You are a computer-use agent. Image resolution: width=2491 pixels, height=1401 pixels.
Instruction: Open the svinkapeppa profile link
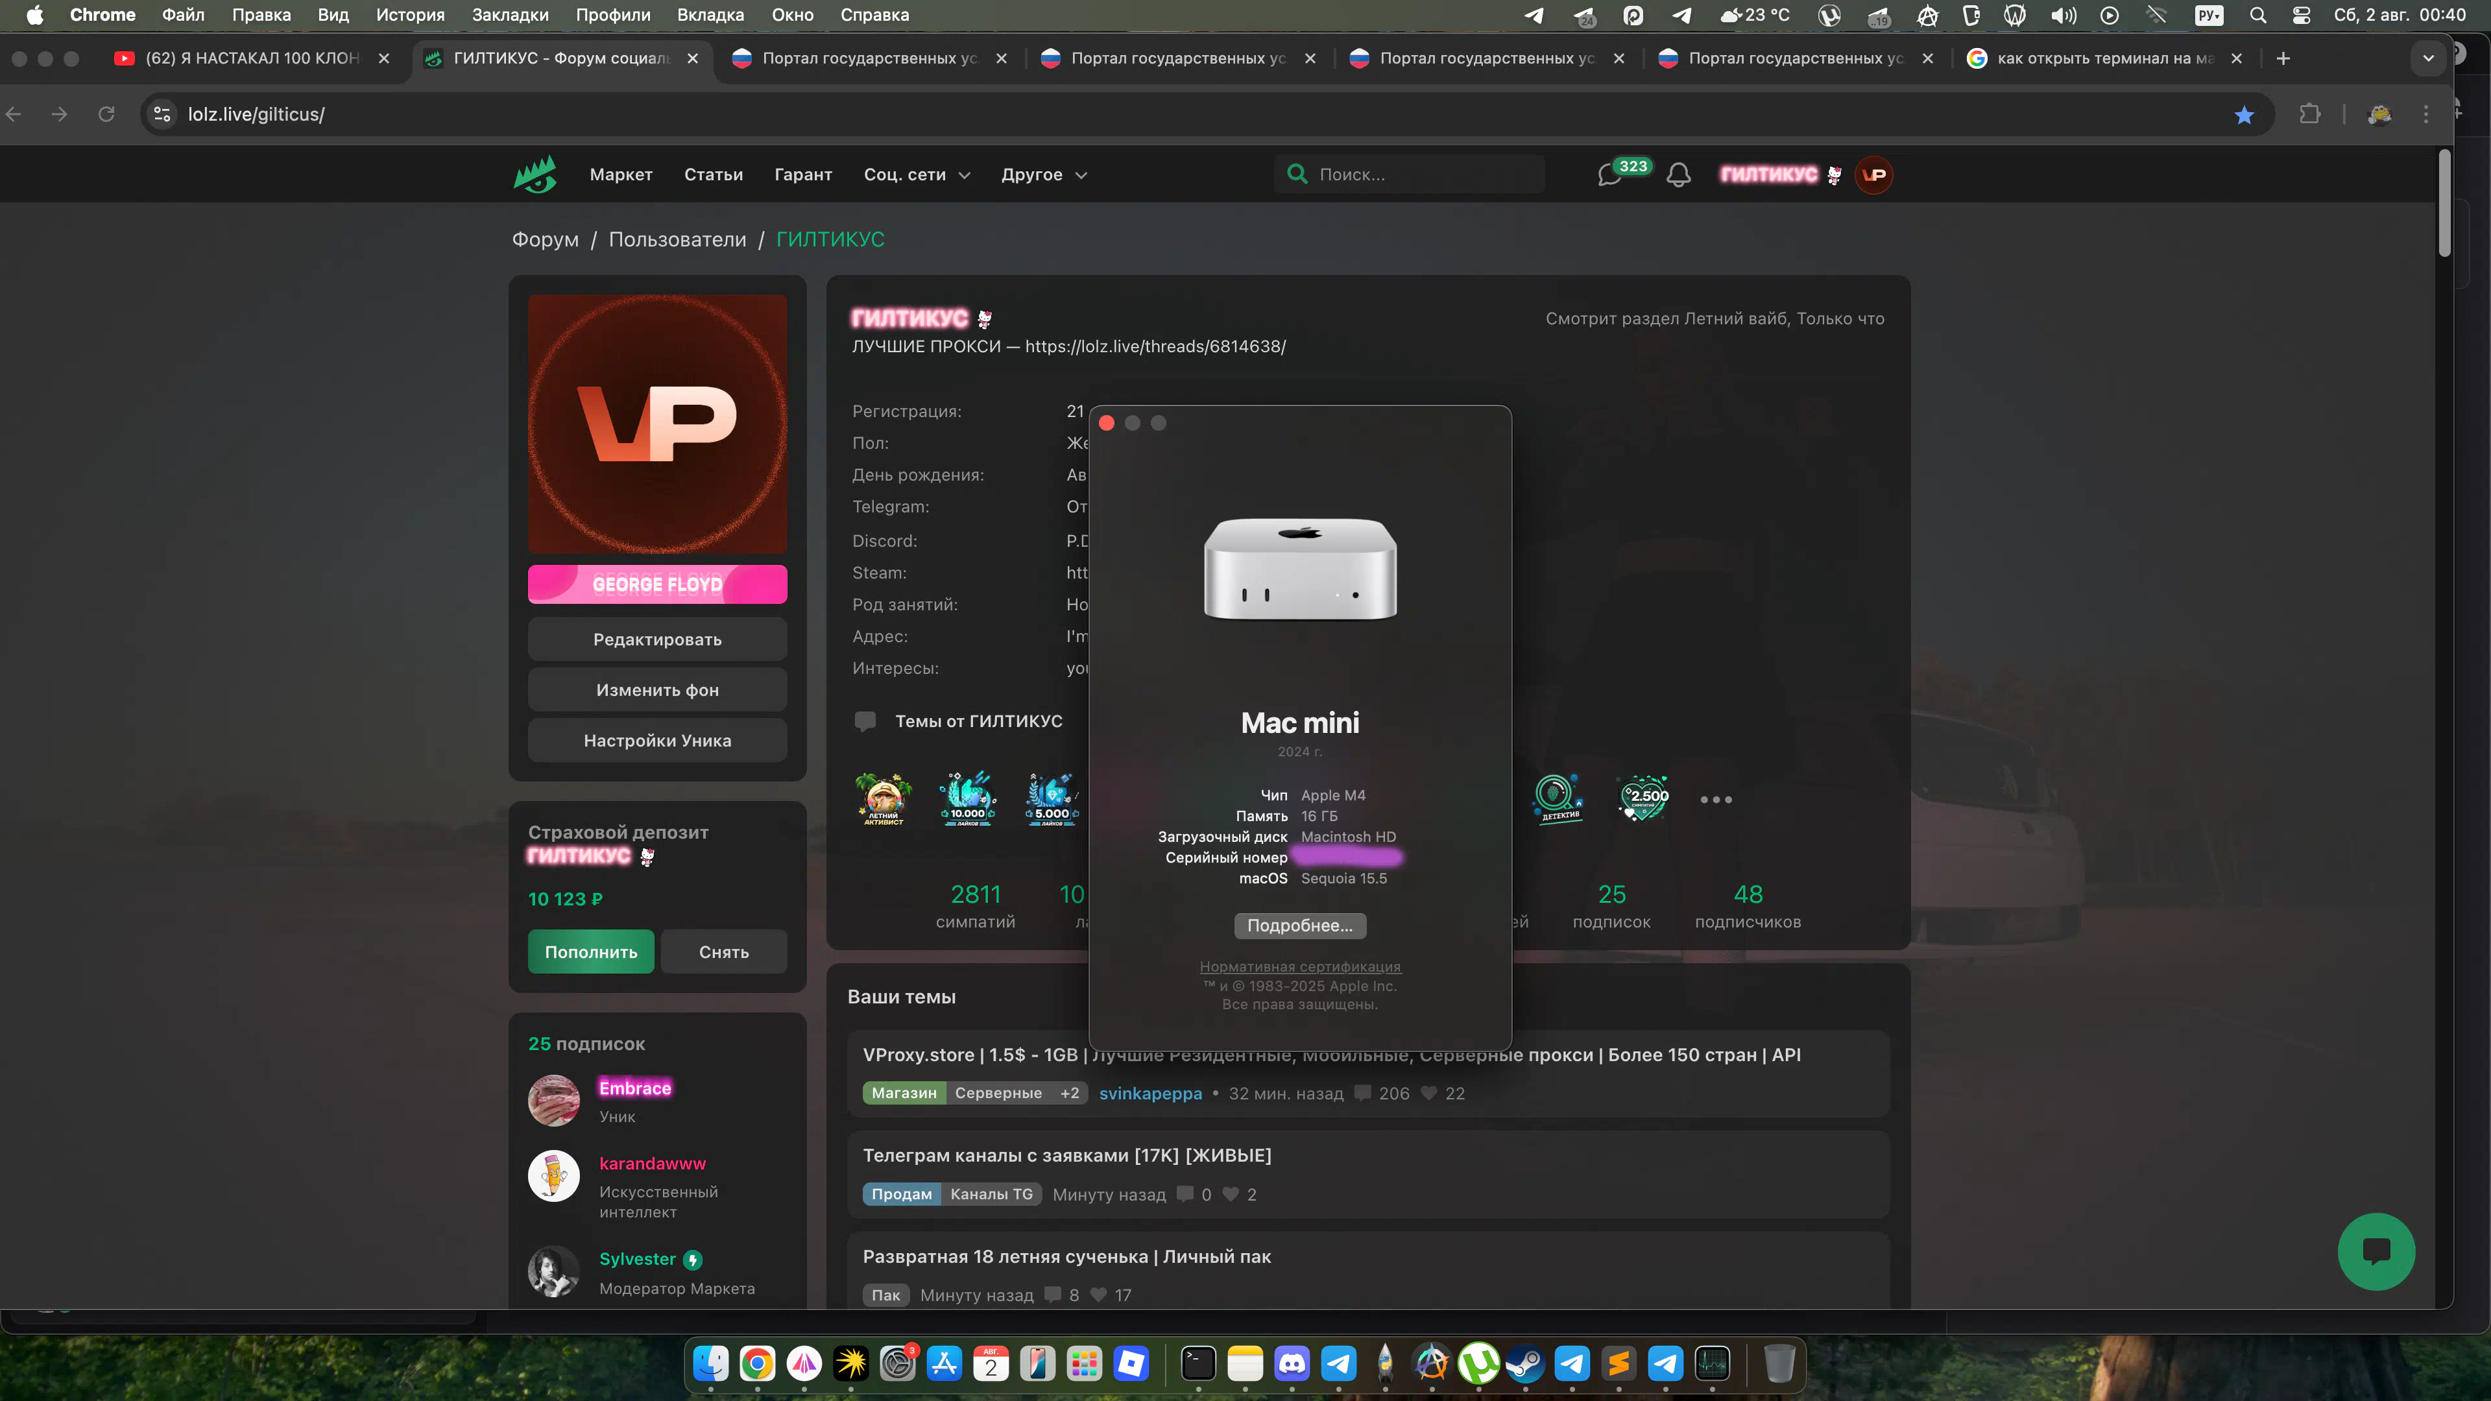pyautogui.click(x=1151, y=1094)
